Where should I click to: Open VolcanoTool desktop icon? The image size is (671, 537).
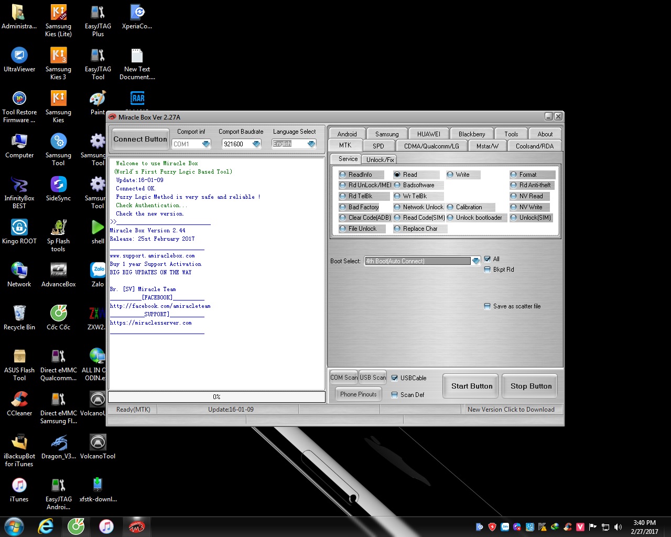coord(98,446)
